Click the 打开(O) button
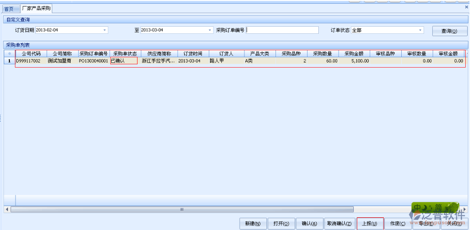This screenshot has width=470, height=230. (x=281, y=224)
